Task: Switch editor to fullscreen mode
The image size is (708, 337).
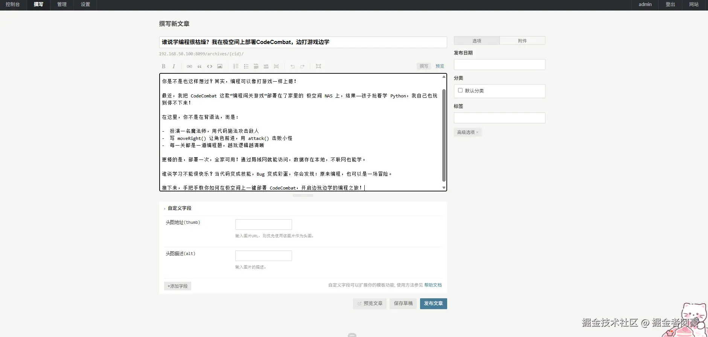Action: pyautogui.click(x=318, y=66)
